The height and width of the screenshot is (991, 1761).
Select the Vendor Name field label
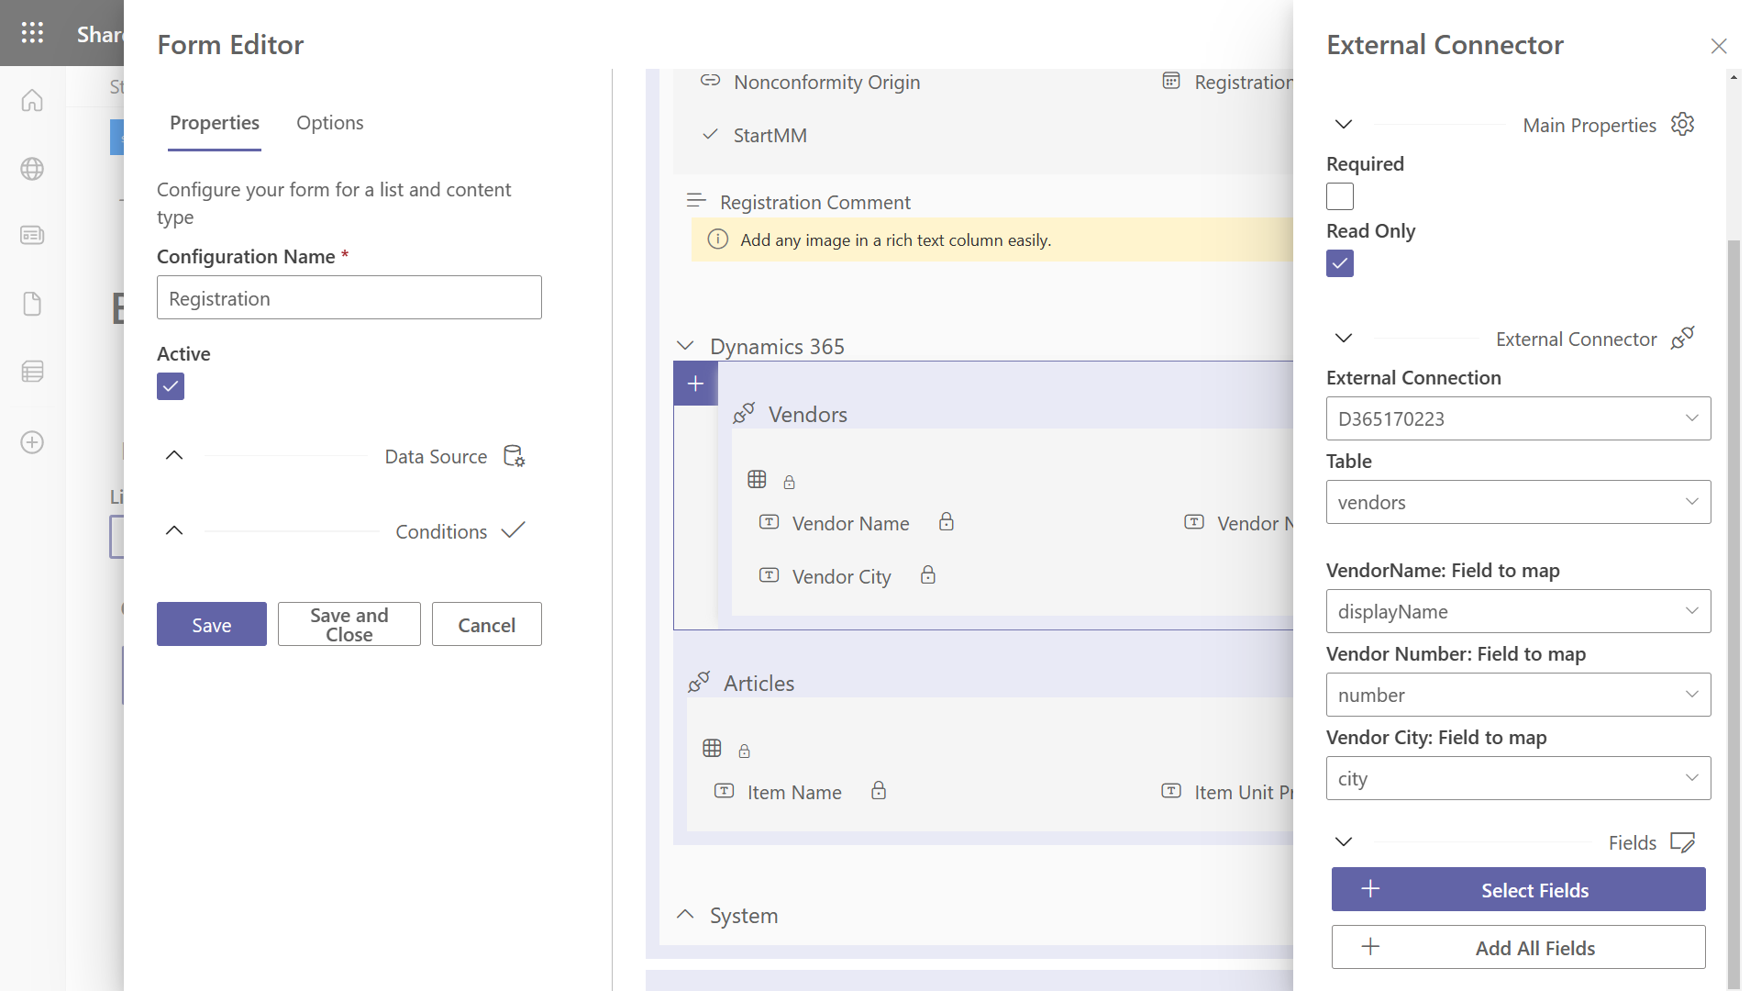coord(851,523)
